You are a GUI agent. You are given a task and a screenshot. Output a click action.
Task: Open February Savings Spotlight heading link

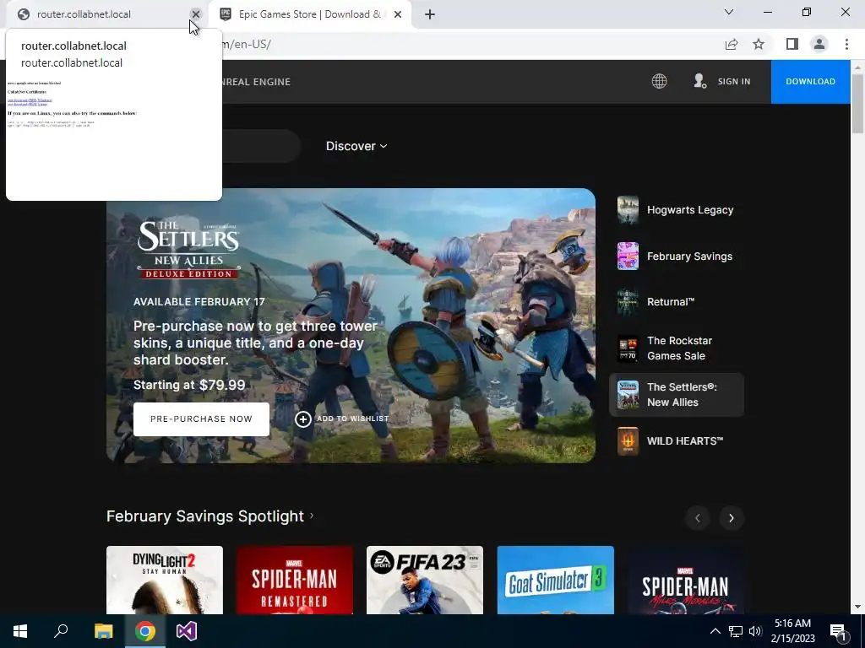click(x=210, y=516)
